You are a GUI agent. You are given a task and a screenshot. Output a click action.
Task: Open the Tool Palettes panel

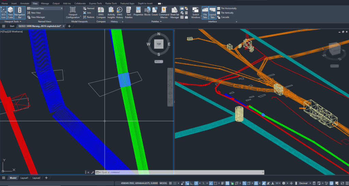[x=128, y=12]
